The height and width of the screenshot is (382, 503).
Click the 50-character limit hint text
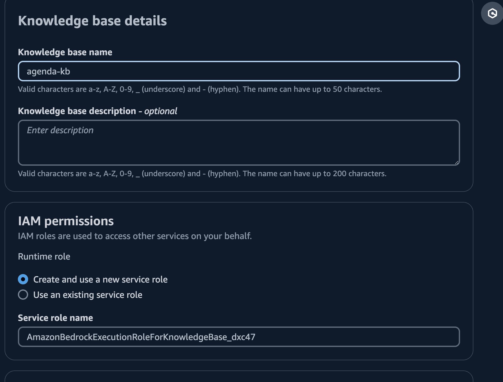200,89
